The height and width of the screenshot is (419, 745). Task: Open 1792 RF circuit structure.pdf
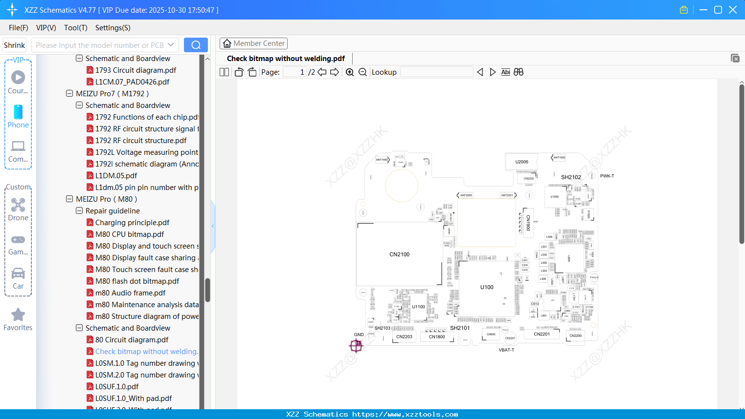[141, 140]
